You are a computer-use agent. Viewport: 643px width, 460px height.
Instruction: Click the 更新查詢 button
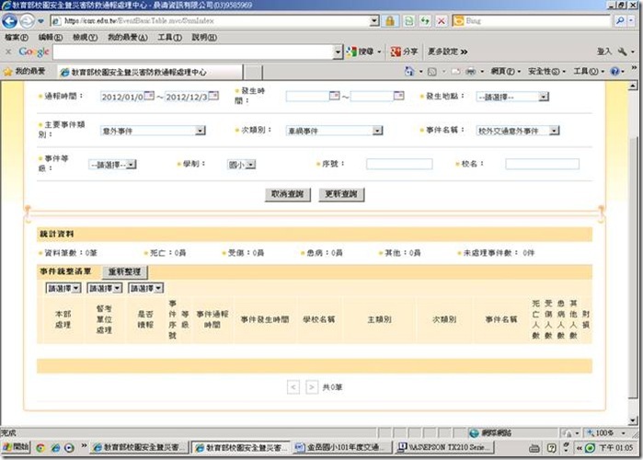pyautogui.click(x=341, y=194)
